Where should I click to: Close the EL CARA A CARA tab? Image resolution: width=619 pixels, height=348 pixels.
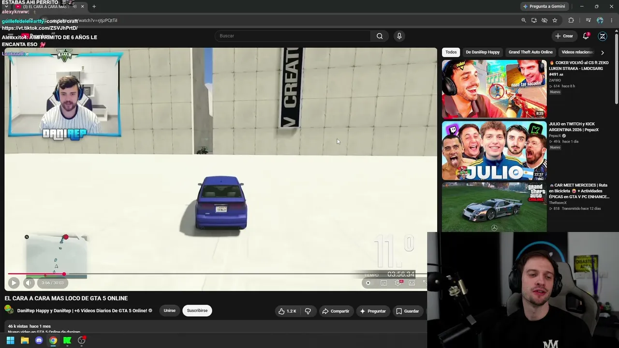82,6
